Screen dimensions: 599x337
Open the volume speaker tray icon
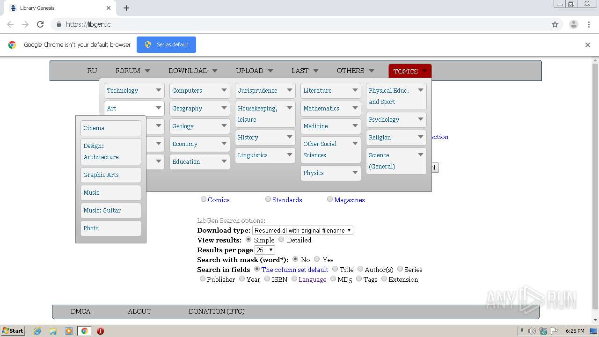pyautogui.click(x=532, y=331)
